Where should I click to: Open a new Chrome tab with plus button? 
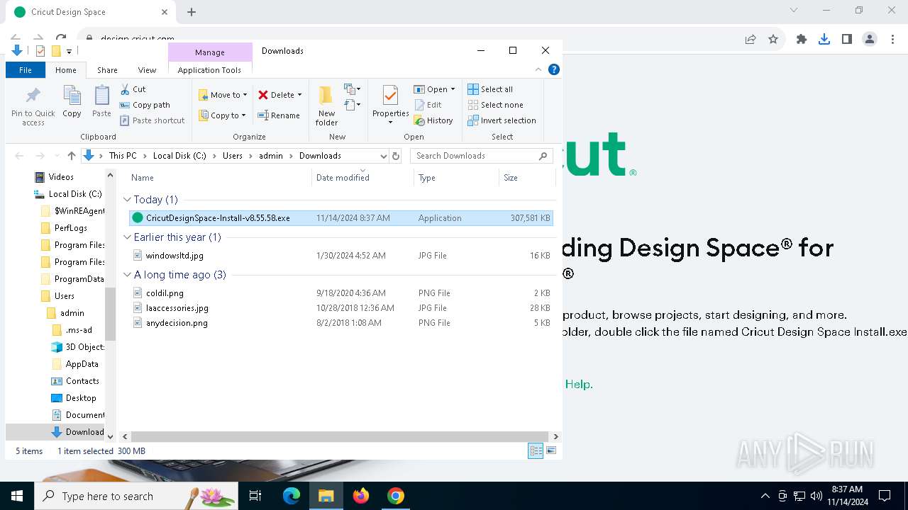192,12
